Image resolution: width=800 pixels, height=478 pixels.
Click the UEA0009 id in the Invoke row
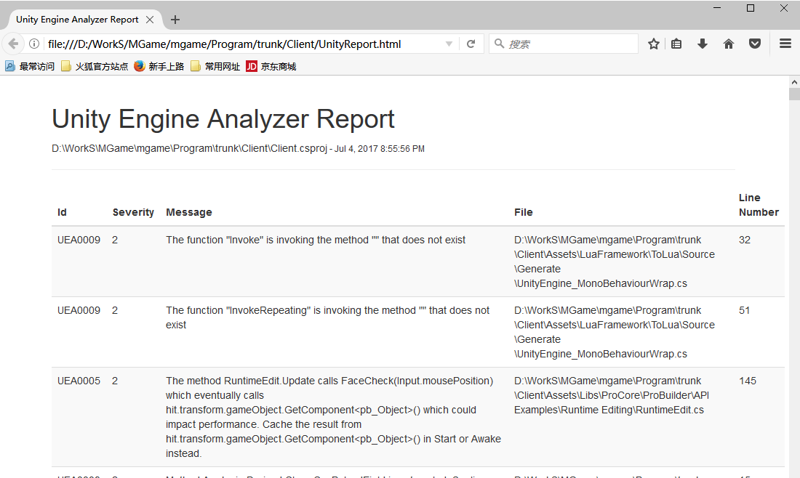[79, 240]
